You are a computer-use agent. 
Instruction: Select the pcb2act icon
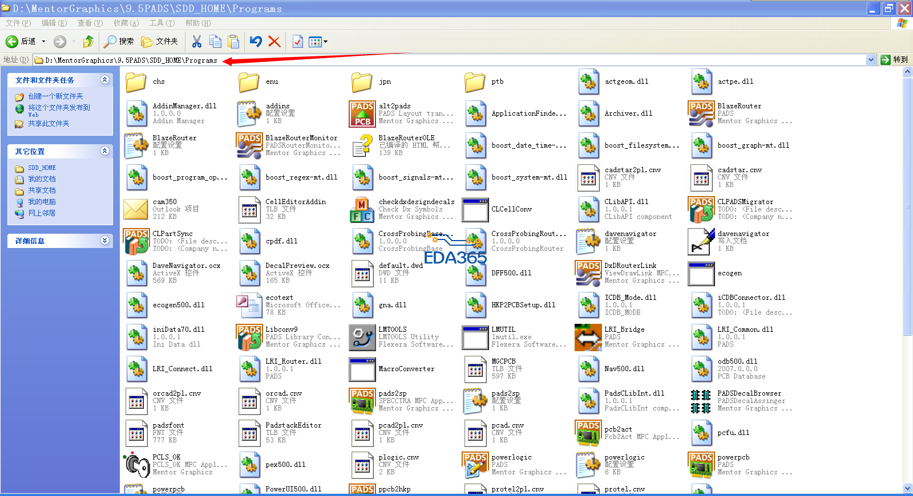coord(588,433)
